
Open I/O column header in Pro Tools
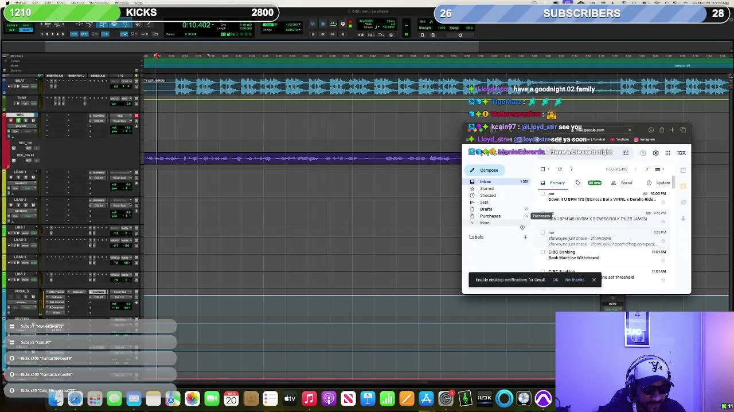[120, 76]
